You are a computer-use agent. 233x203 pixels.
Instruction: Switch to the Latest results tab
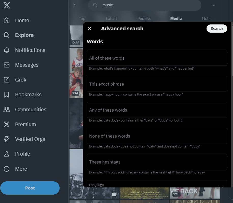111,18
